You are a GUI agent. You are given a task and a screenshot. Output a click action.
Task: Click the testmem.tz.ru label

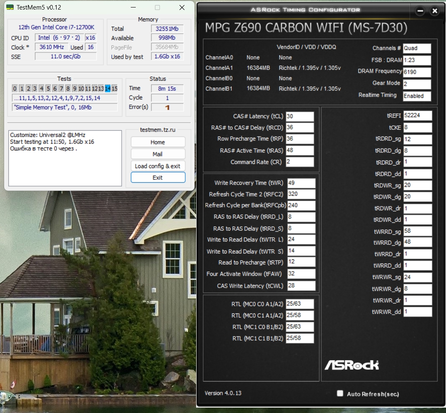pyautogui.click(x=157, y=130)
